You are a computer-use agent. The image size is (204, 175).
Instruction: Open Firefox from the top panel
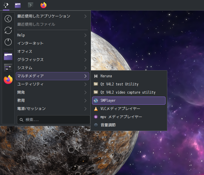coord(43,5)
